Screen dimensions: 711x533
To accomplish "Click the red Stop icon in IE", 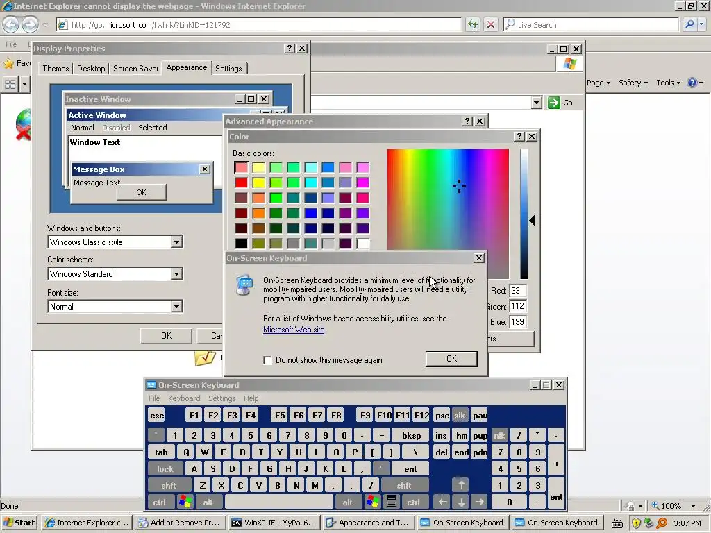I will [x=491, y=24].
